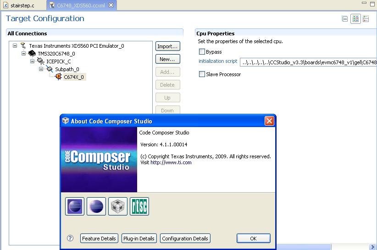Close the C6748_XDS560.ccxml tab
This screenshot has width=377, height=250.
click(x=111, y=5)
